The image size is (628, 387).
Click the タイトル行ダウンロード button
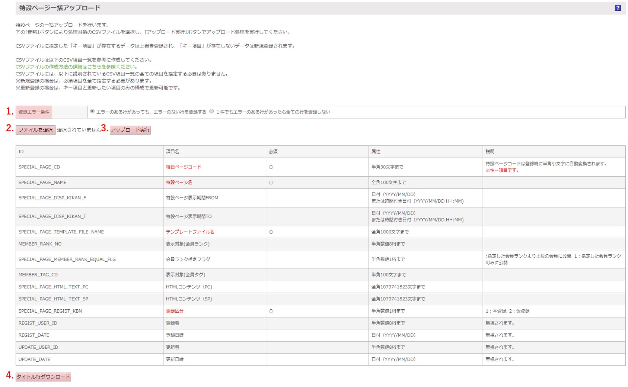tap(43, 377)
